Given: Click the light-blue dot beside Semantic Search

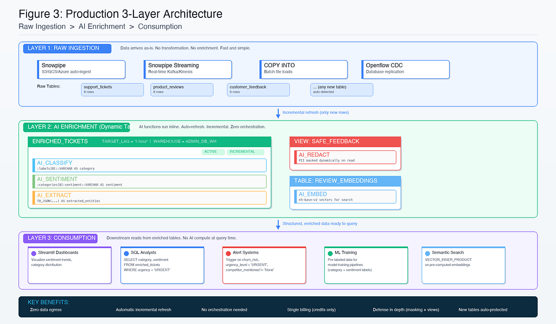Looking at the screenshot, I should click(x=427, y=253).
